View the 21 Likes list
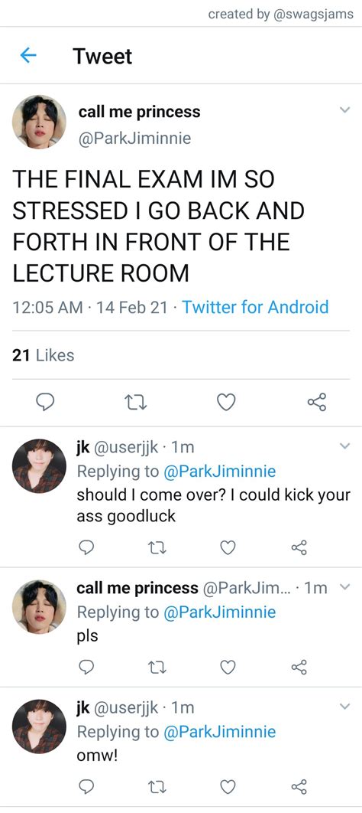The width and height of the screenshot is (362, 813). pyautogui.click(x=44, y=355)
